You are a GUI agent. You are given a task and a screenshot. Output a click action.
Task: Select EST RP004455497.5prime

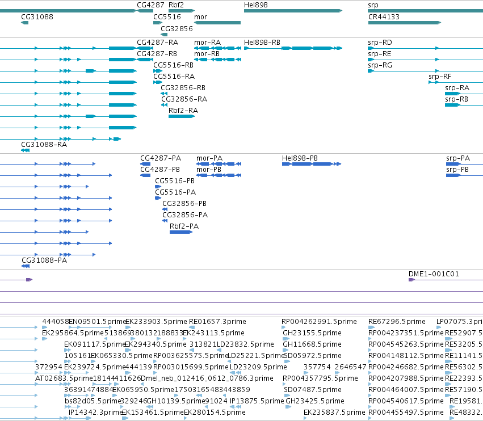tap(406, 412)
